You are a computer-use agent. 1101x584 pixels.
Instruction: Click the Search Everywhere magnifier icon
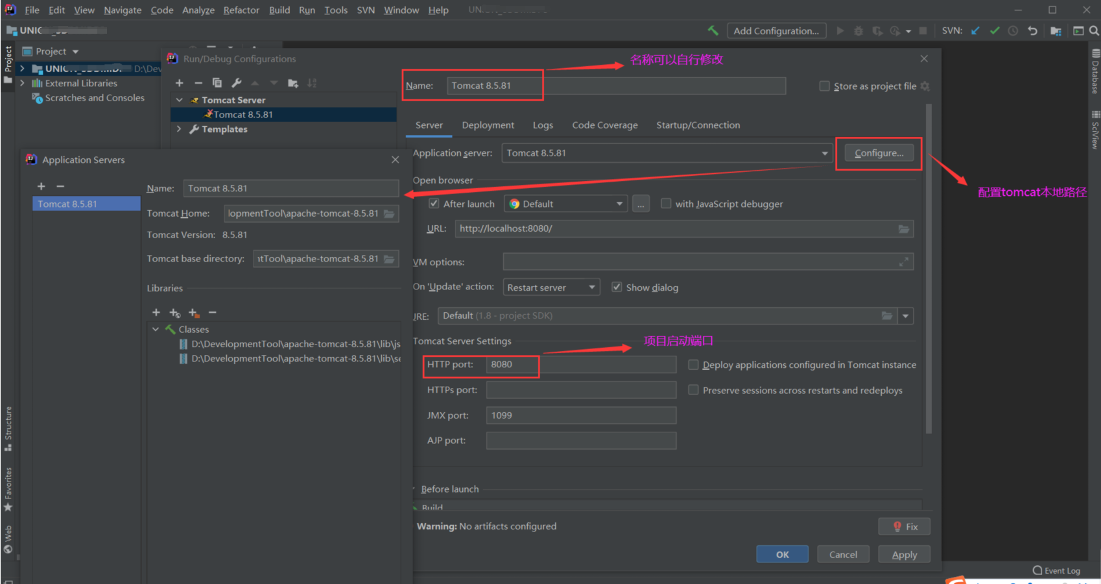[1094, 30]
